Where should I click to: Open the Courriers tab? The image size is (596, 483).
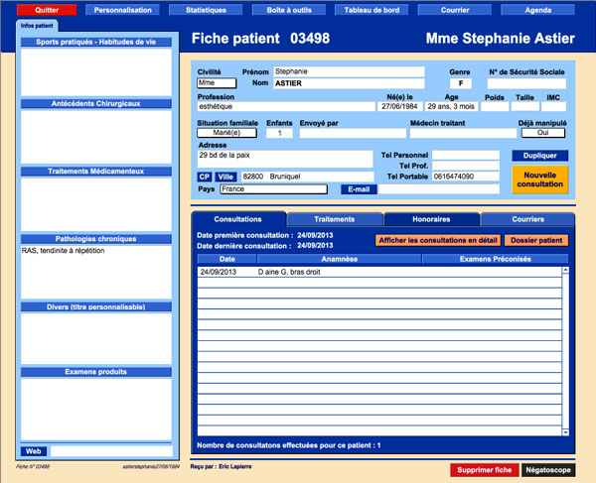527,218
